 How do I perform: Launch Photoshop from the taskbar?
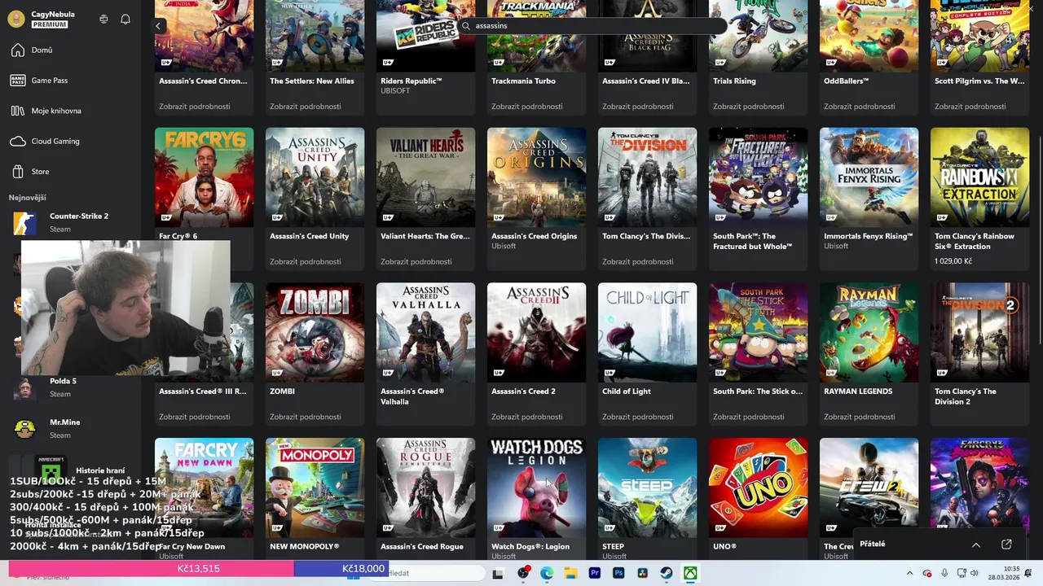coord(618,573)
